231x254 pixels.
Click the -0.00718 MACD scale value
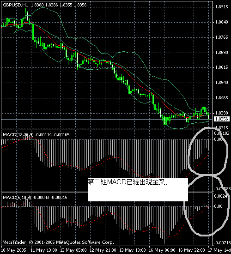point(222,242)
